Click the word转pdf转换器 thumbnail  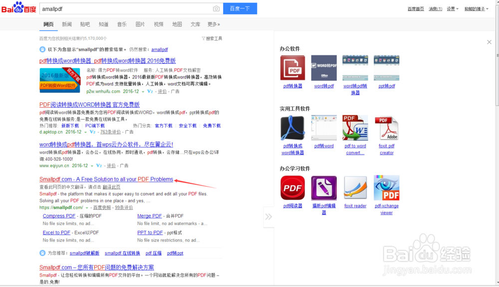tap(355, 68)
